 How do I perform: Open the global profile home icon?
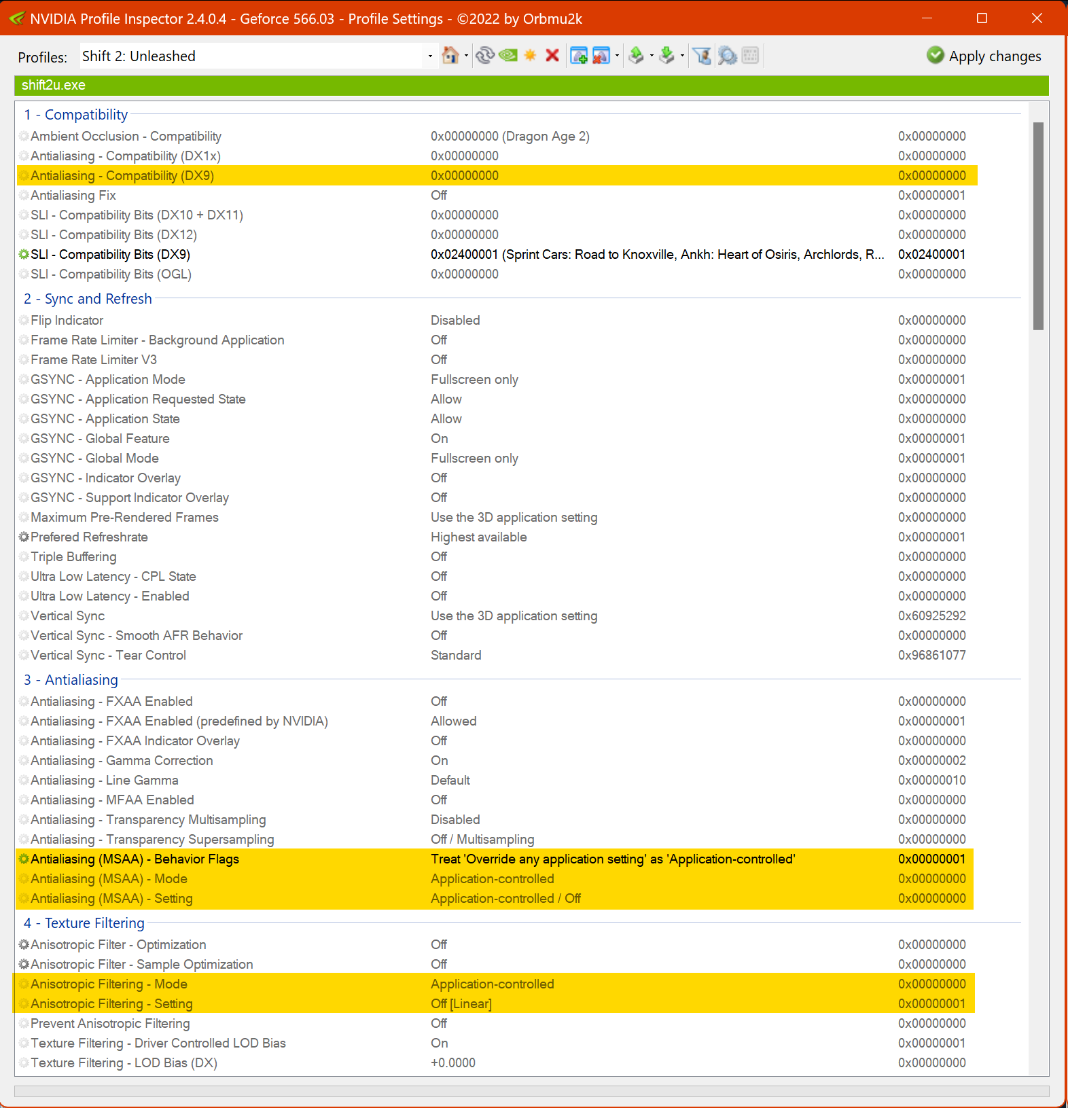(x=450, y=56)
